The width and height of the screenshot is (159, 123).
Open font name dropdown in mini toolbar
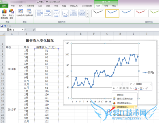(121, 84)
